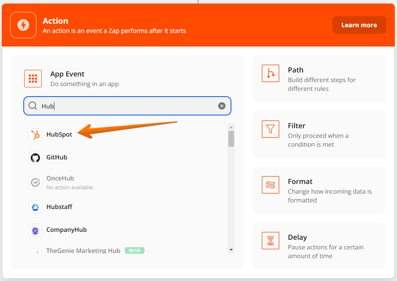Click the App Event grid icon

pyautogui.click(x=33, y=79)
